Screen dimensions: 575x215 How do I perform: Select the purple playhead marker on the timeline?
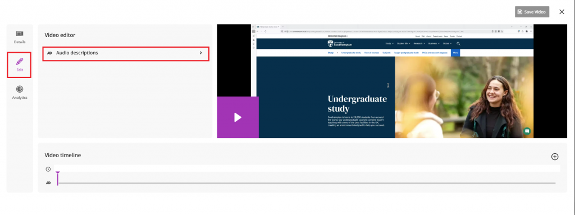(x=58, y=178)
